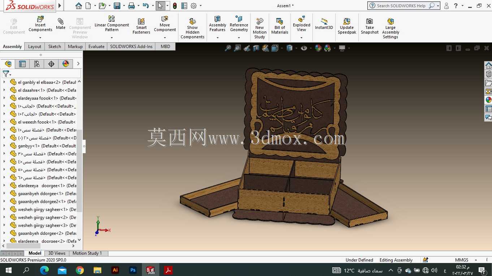
Task: Expand the Move Component dropdown arrow
Action: [x=165, y=38]
